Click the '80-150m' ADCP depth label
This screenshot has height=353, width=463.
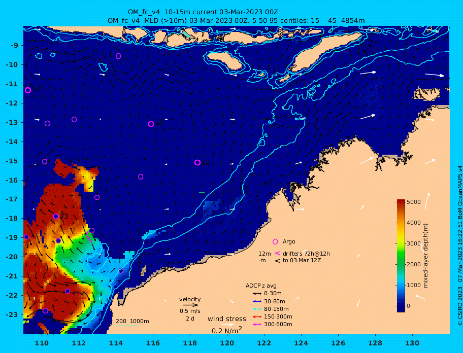pyautogui.click(x=276, y=309)
